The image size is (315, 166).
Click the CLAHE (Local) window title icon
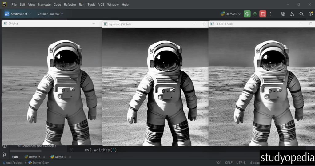pyautogui.click(x=212, y=24)
